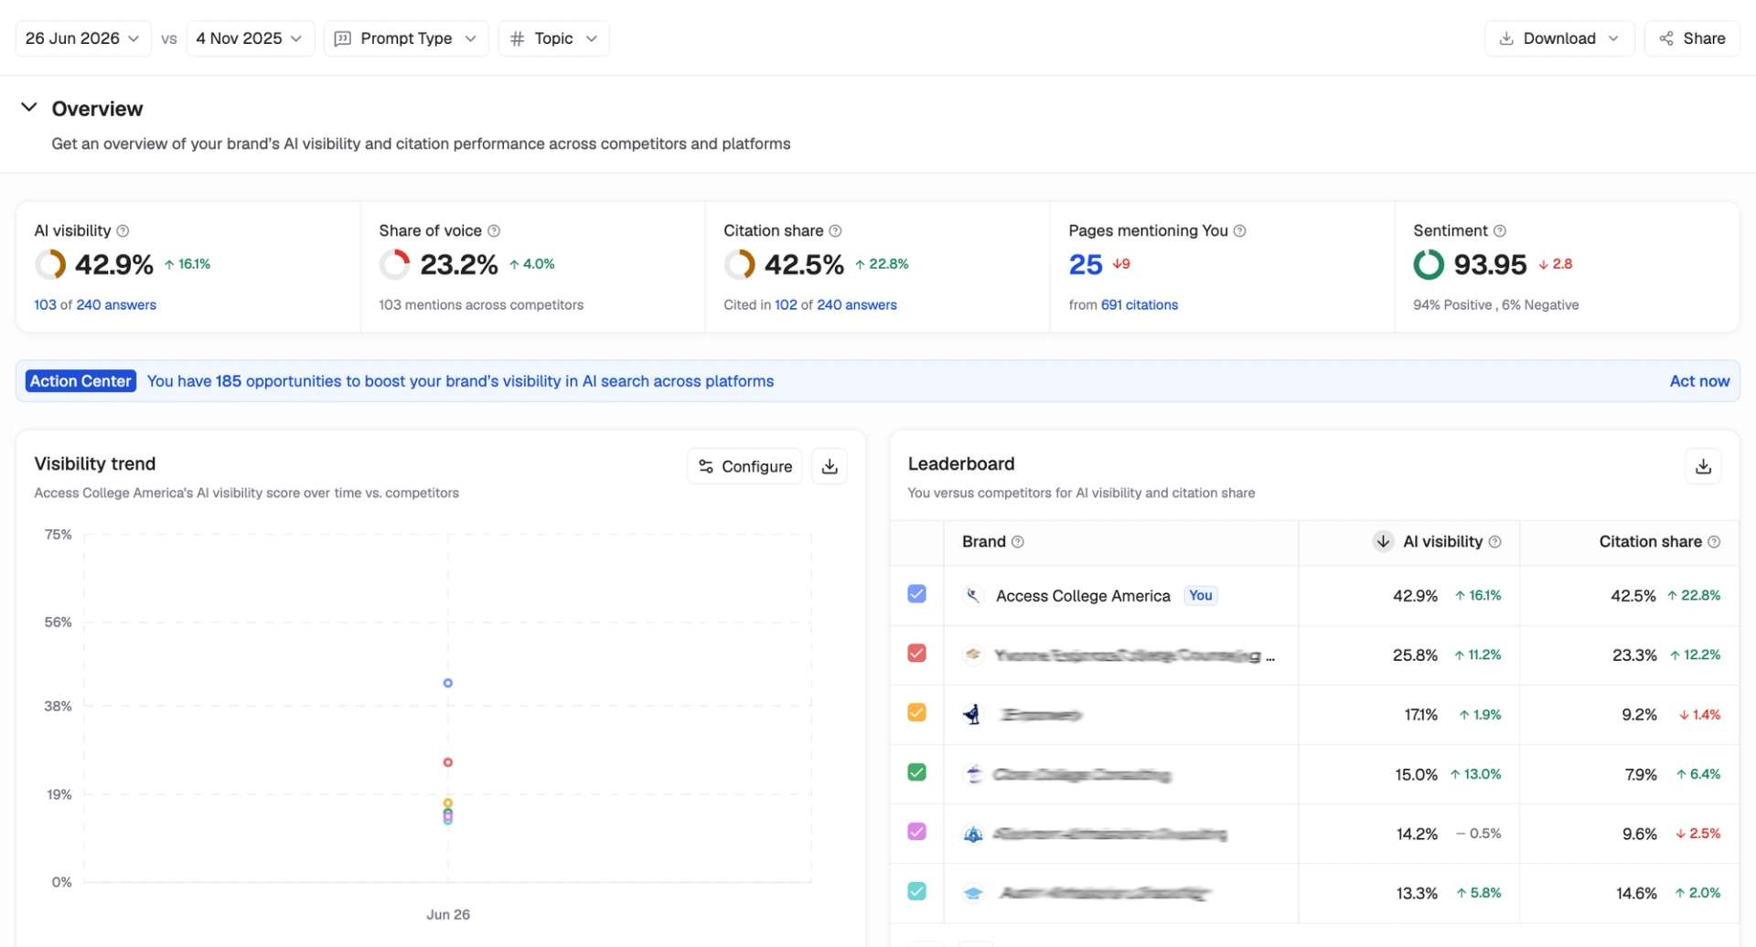This screenshot has width=1756, height=947.
Task: Open the Cited in 102 of 240 answers link
Action: (810, 305)
